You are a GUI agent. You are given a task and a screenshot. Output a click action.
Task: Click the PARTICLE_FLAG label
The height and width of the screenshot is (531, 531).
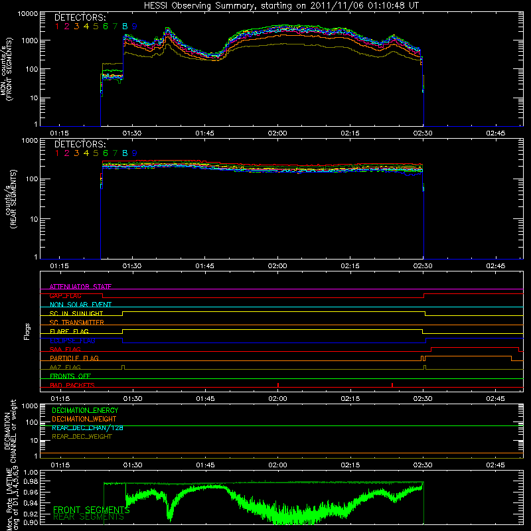74,358
